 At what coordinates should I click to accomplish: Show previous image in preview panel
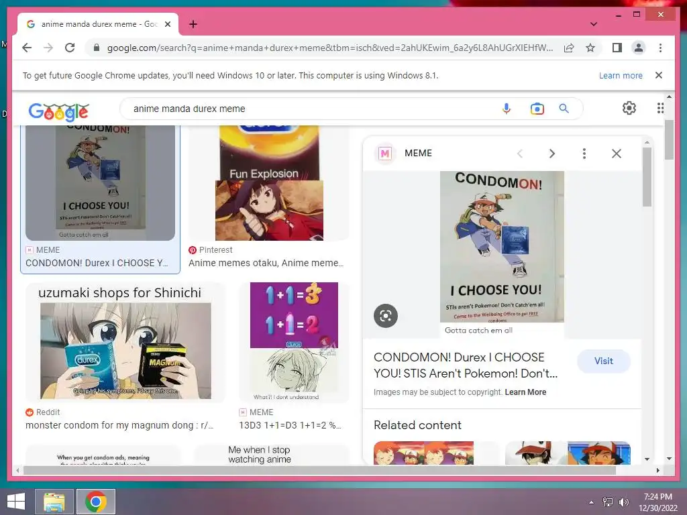[520, 154]
